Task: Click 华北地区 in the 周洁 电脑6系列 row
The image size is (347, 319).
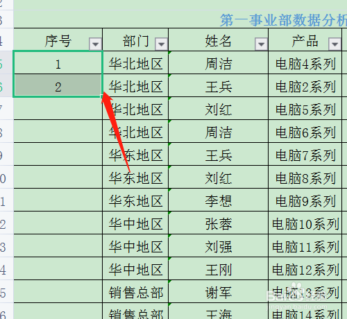Action: pos(135,131)
